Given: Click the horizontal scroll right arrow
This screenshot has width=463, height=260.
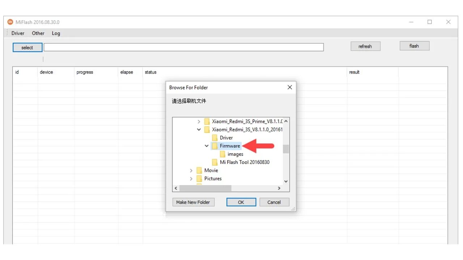Looking at the screenshot, I should [279, 188].
